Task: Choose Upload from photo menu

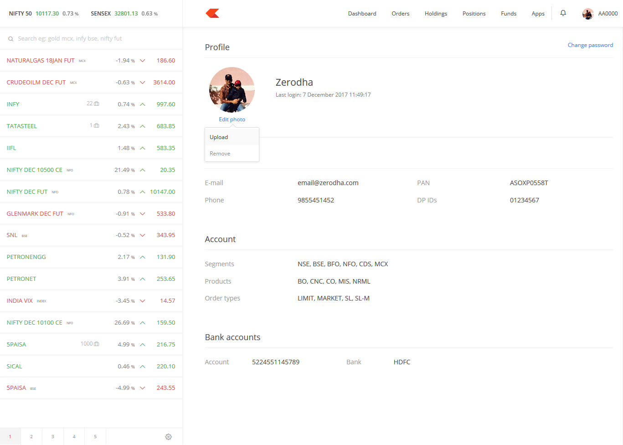Action: click(232, 137)
